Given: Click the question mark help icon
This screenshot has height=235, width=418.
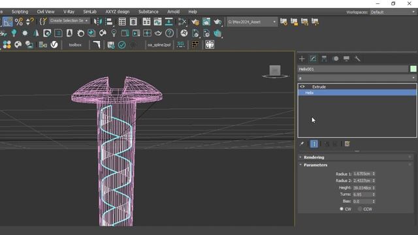Looking at the screenshot, I should coord(169,33).
